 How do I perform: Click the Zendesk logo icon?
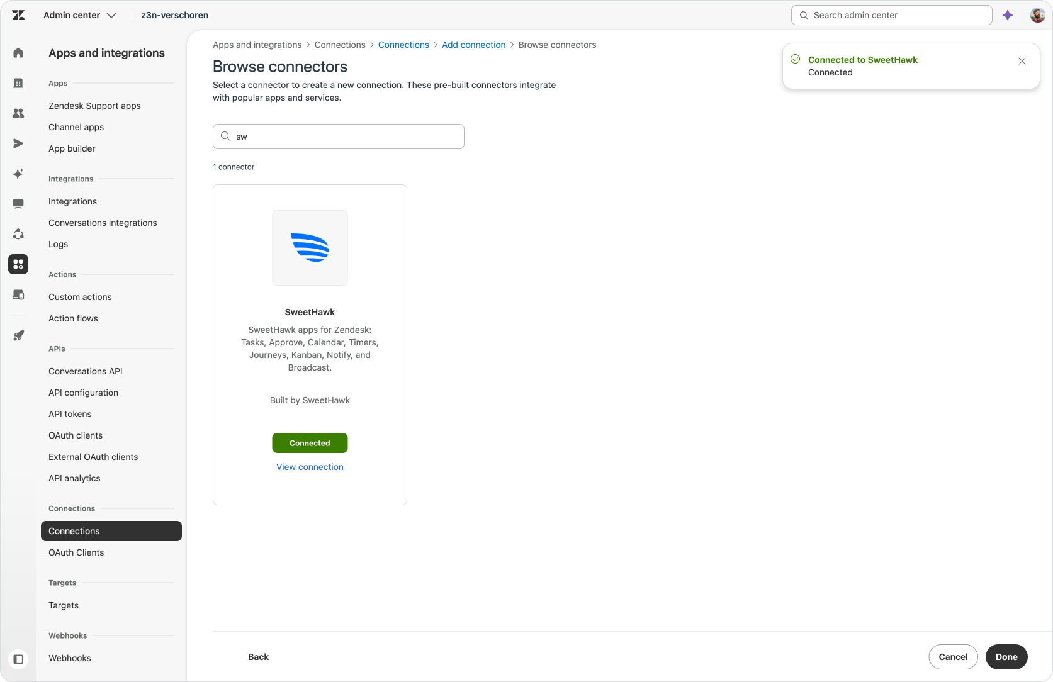tap(18, 15)
